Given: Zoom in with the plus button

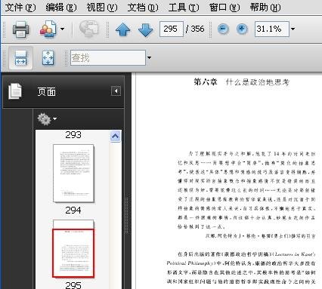Looking at the screenshot, I should [242, 29].
